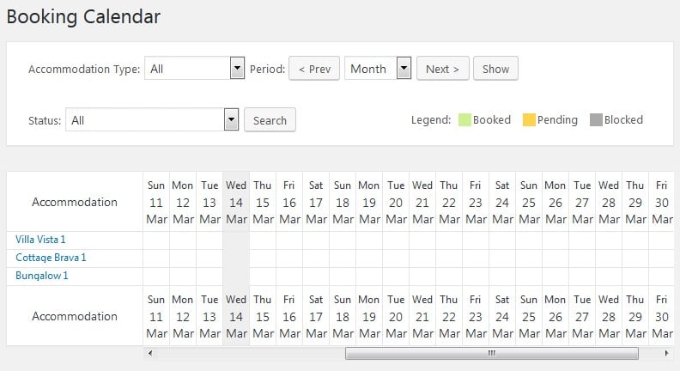Open the Cottage Brava 1 link

[51, 258]
